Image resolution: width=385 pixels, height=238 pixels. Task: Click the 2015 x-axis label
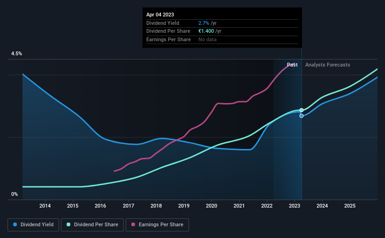[73, 206]
